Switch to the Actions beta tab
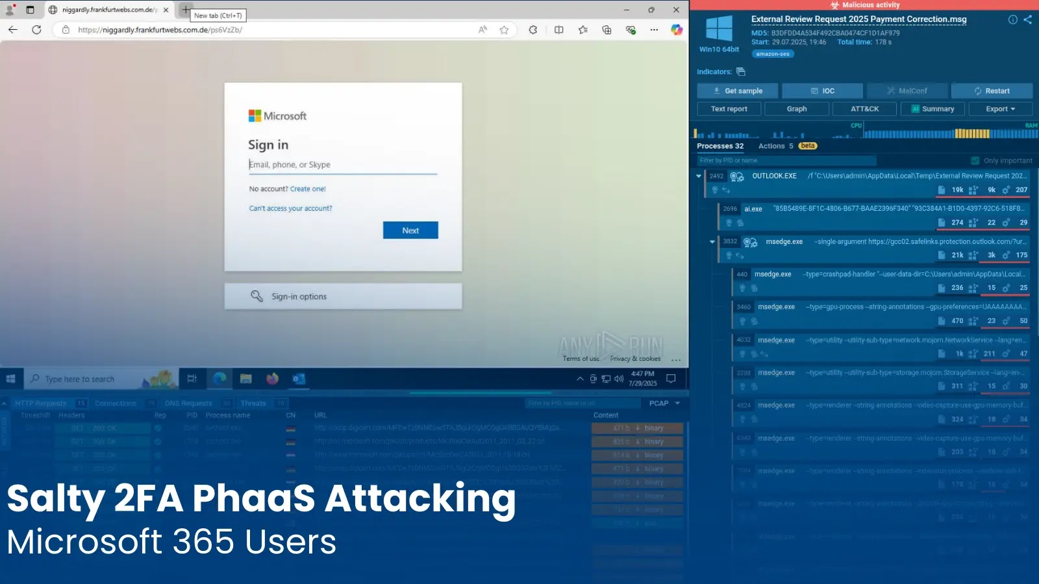 point(787,146)
